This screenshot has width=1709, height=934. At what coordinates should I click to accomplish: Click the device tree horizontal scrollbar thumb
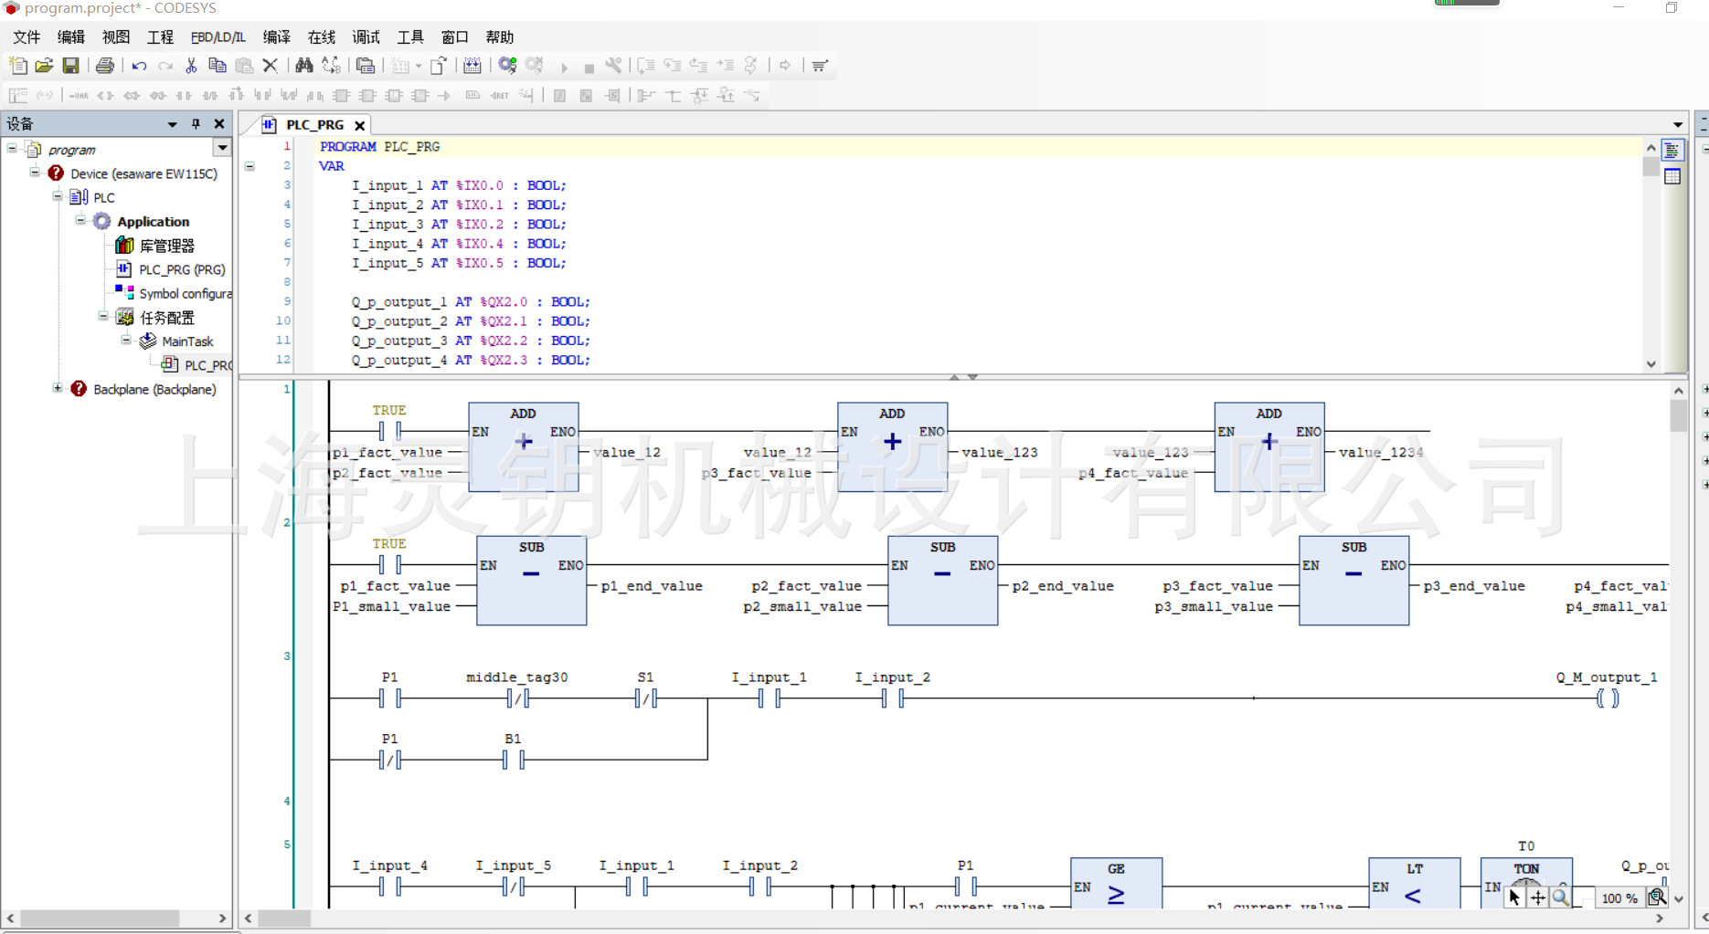pyautogui.click(x=100, y=918)
